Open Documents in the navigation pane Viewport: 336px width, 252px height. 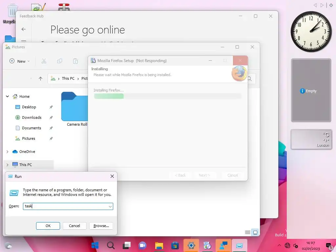(x=31, y=128)
